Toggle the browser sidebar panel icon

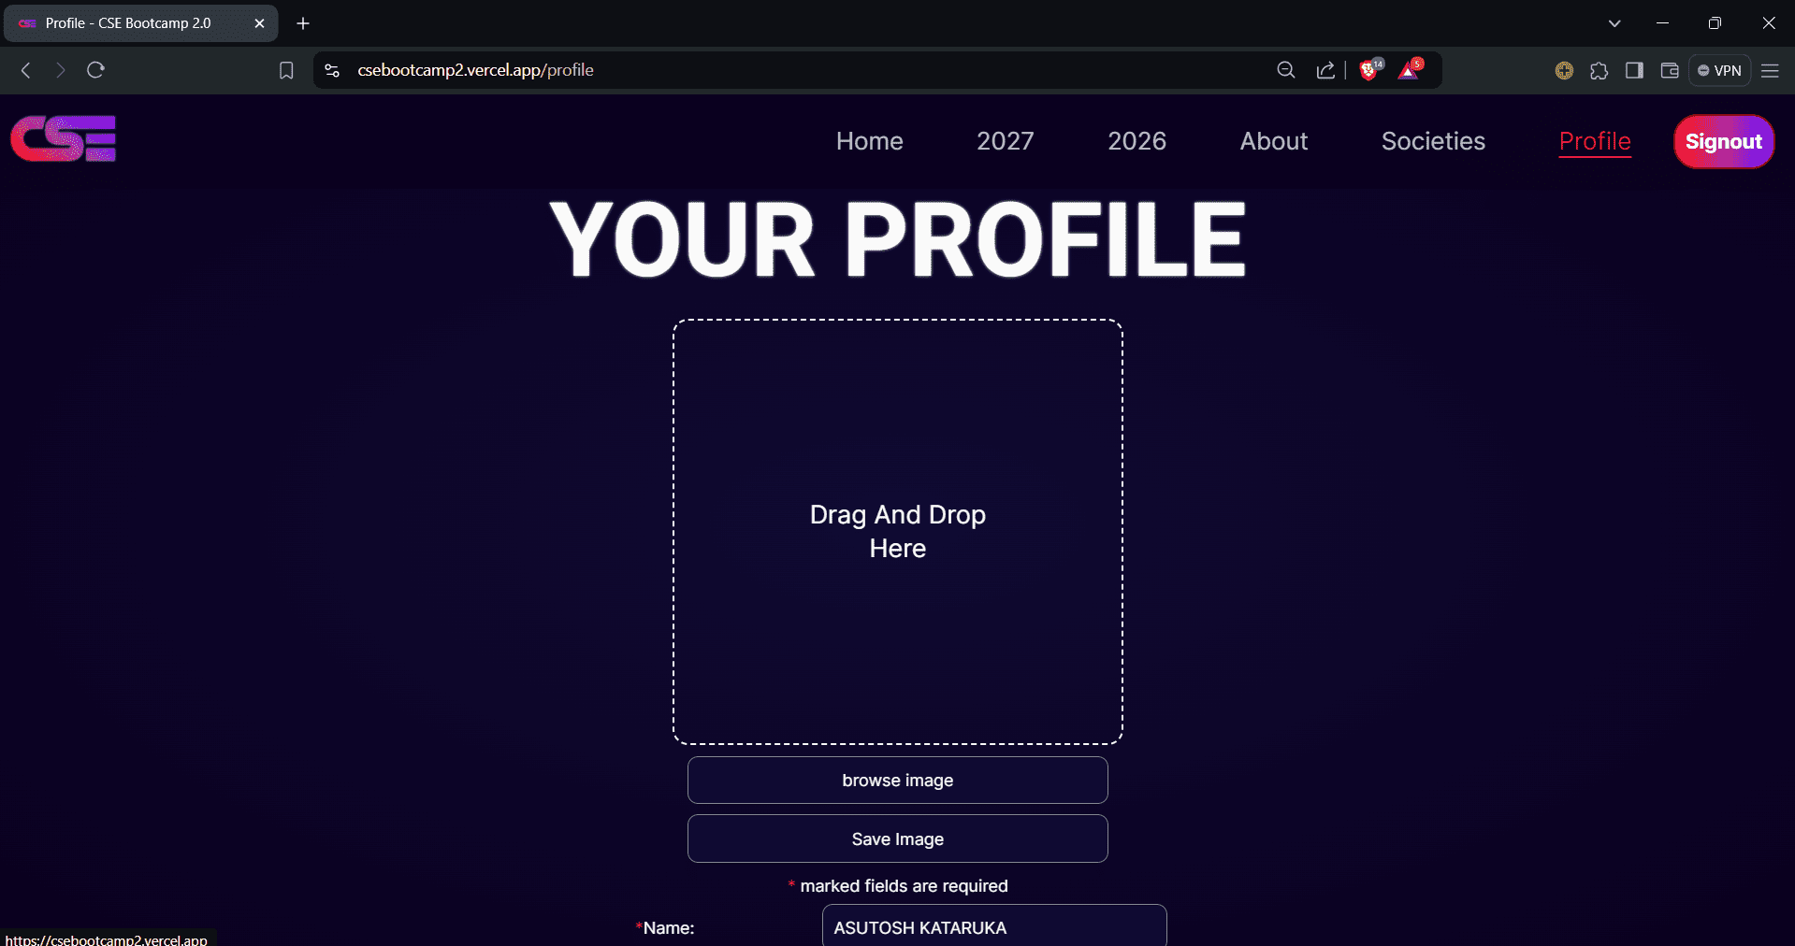coord(1634,70)
